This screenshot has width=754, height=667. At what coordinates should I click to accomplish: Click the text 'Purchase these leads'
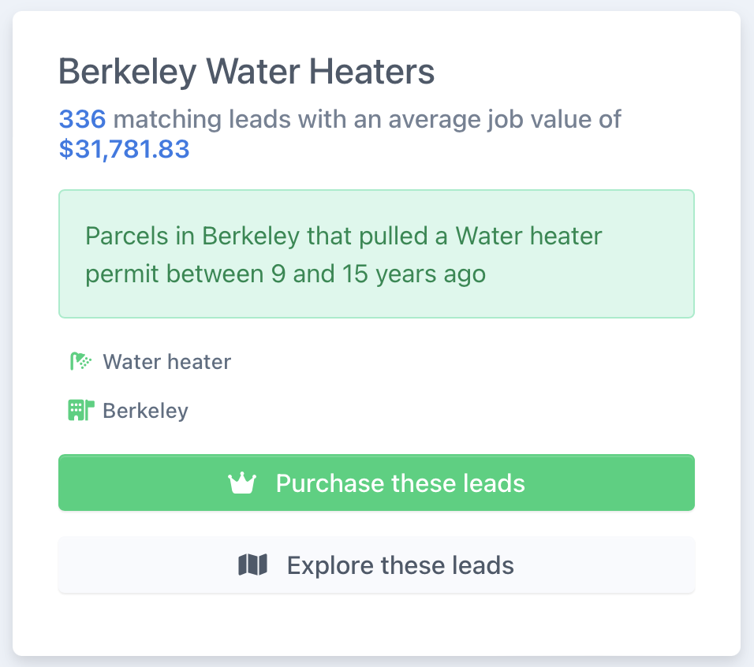click(400, 483)
